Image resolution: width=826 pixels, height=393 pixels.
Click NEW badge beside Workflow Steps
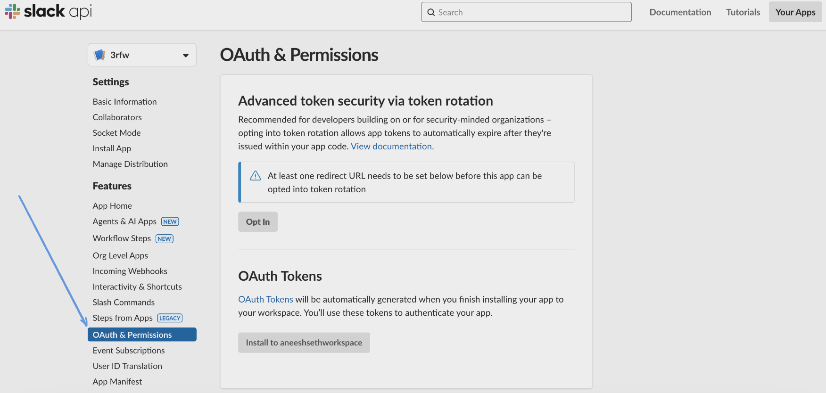coord(164,239)
